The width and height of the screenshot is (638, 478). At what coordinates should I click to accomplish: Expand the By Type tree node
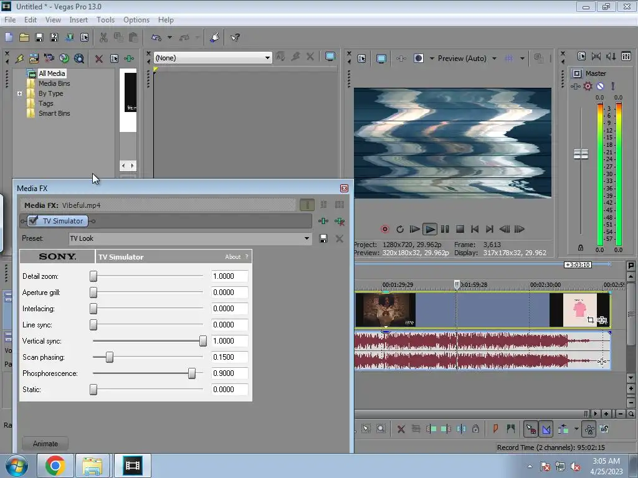pyautogui.click(x=19, y=93)
